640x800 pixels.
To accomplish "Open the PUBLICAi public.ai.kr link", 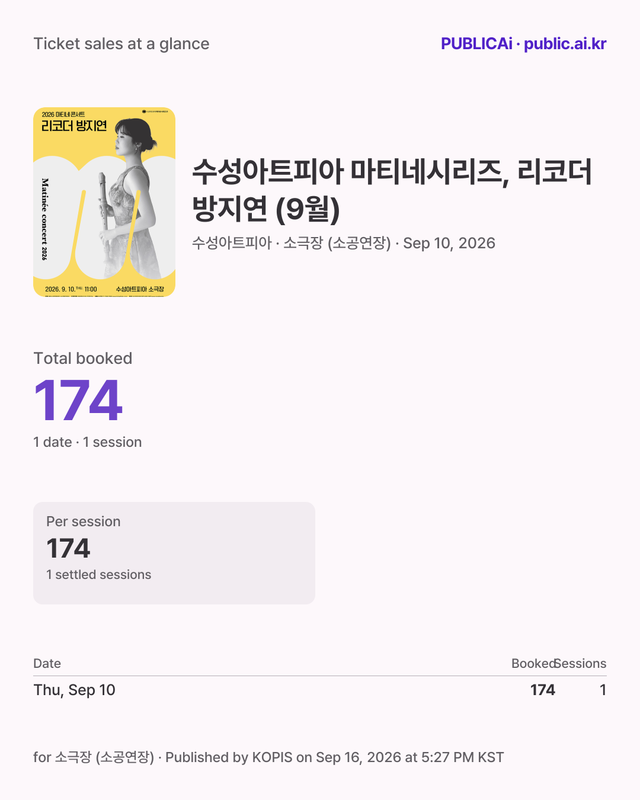I will click(x=523, y=44).
